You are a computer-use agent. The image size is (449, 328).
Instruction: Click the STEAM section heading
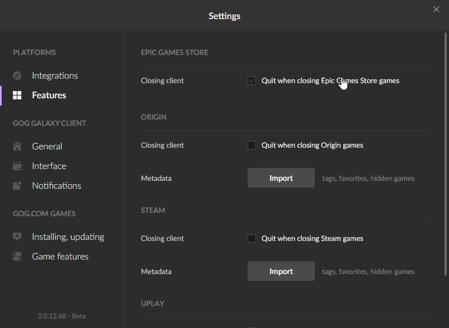point(153,211)
